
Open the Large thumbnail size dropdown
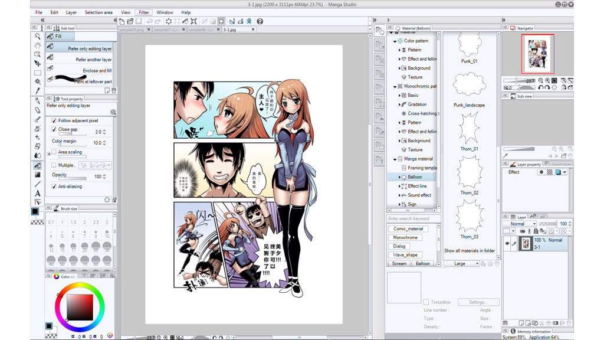point(461,264)
